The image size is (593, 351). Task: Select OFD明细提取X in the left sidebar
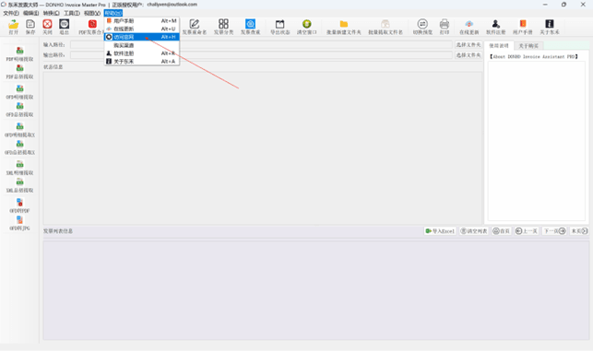point(19,130)
